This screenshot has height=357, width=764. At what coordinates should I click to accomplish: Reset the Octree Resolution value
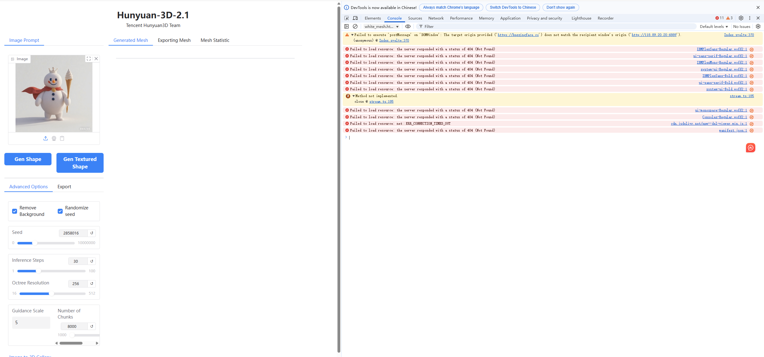coord(92,284)
